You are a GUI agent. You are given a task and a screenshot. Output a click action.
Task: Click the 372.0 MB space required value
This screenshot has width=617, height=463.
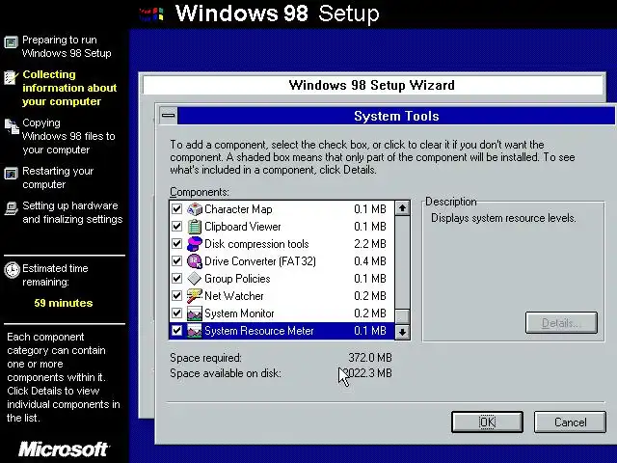(x=370, y=358)
